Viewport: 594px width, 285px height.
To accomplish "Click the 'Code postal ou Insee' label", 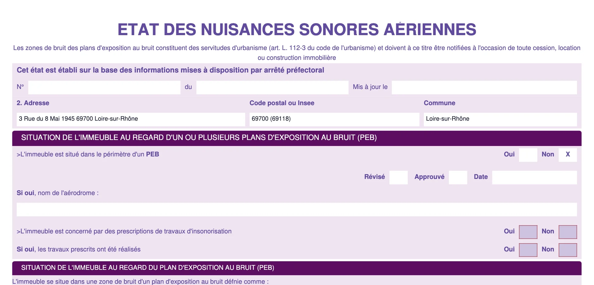I will (282, 103).
